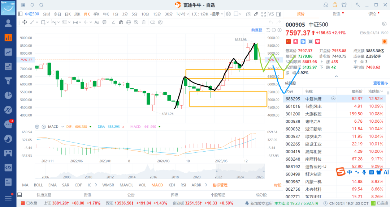The image size is (390, 207).
Task: Open the code editor sidebar icon
Action: click(x=8, y=167)
